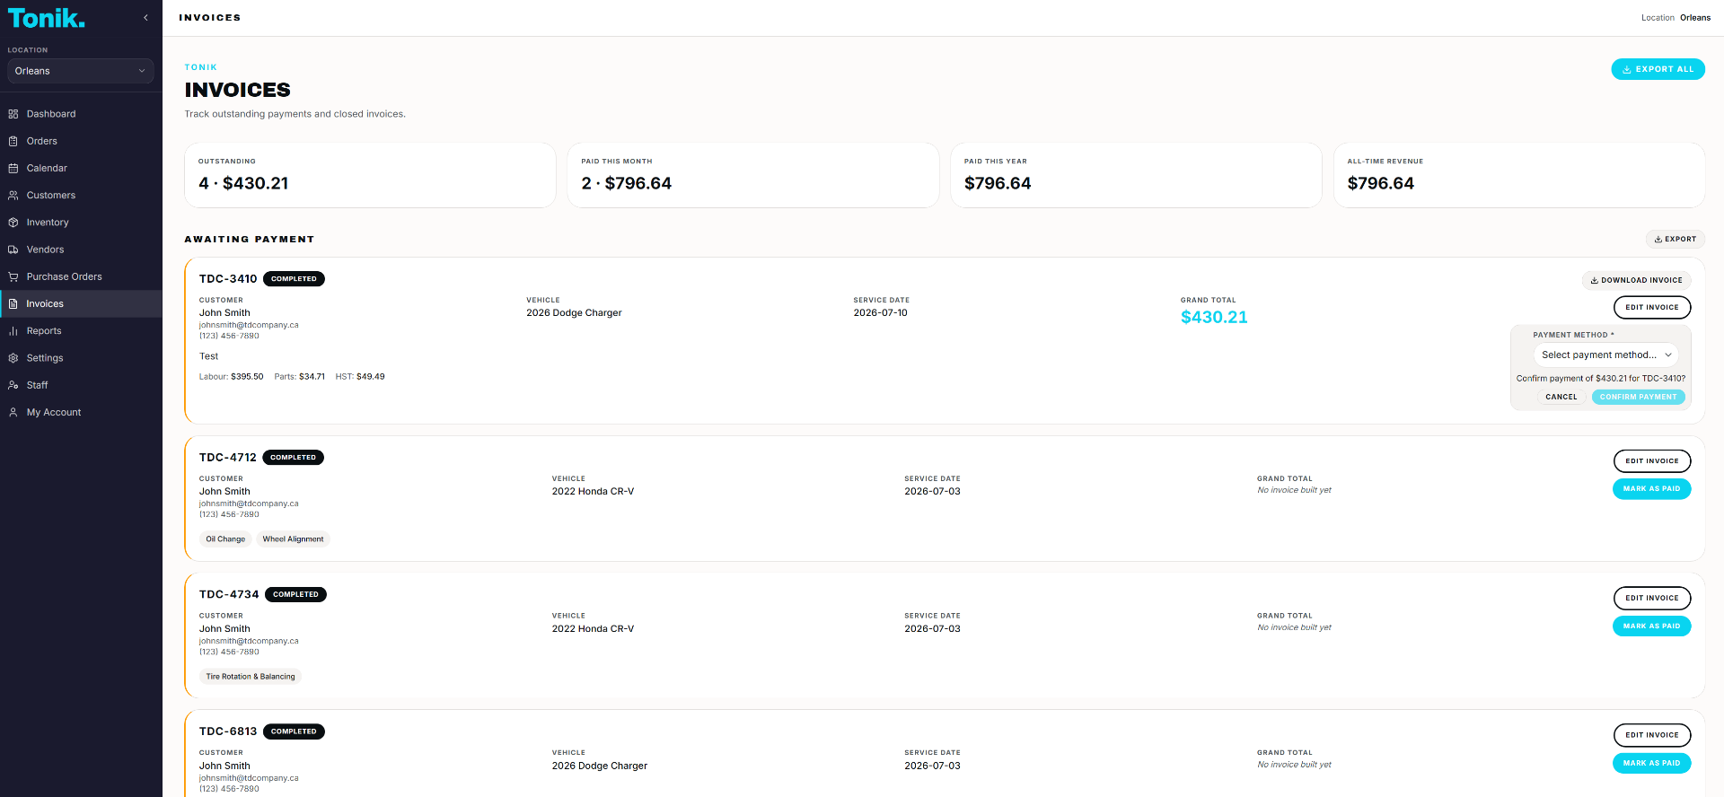Viewport: 1724px width, 797px height.
Task: Click the Tonik logo
Action: 47,18
